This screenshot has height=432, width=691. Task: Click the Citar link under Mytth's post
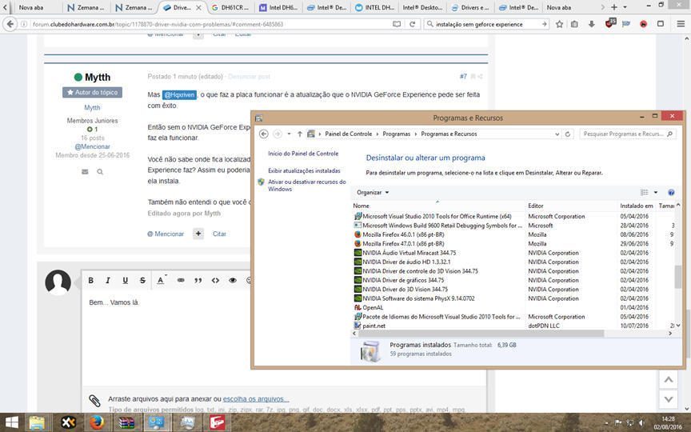coord(219,234)
